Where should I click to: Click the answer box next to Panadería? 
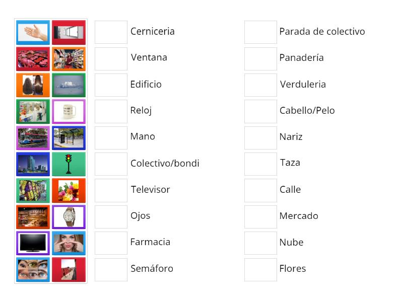(x=260, y=58)
